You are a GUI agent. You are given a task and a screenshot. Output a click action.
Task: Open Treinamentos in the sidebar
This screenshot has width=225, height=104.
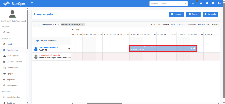tap(12, 68)
